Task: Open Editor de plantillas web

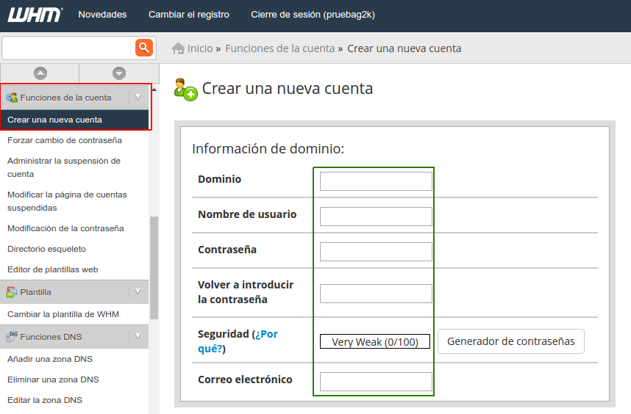Action: point(53,269)
